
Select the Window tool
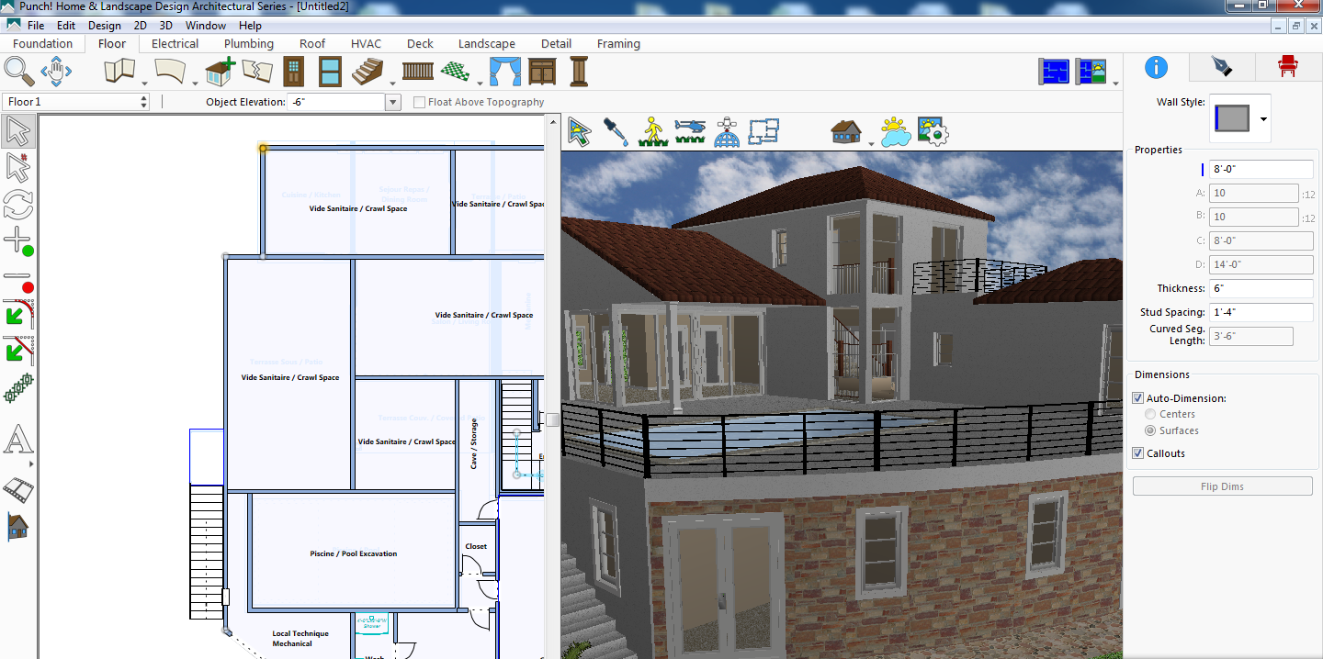point(330,71)
